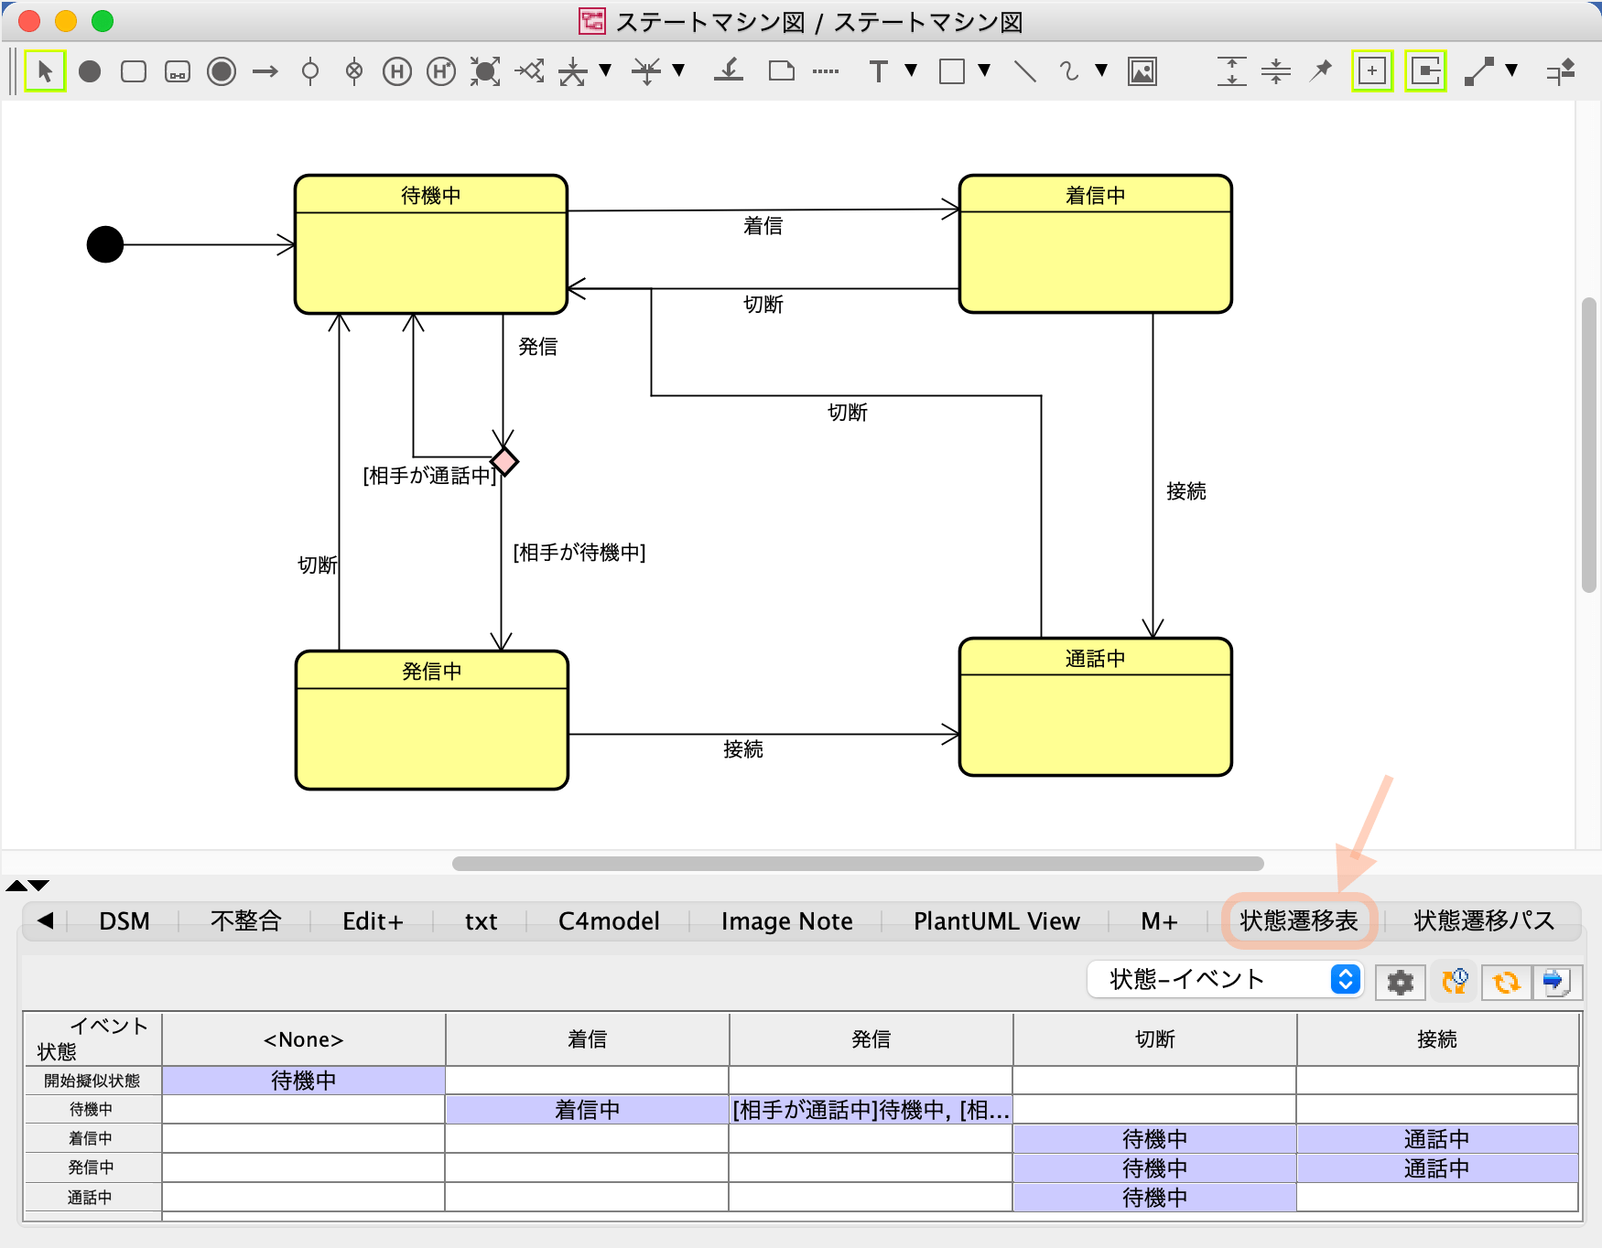1602x1248 pixels.
Task: Select the join pseudostate tool
Action: point(646,70)
